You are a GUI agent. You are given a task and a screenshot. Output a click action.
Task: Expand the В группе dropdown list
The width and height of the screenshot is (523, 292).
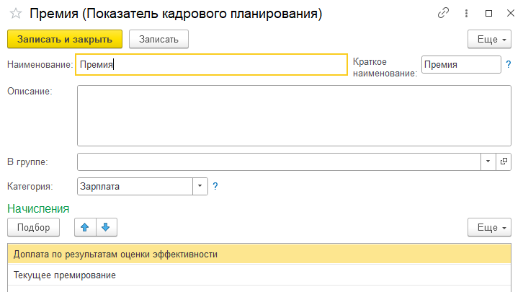pyautogui.click(x=488, y=162)
